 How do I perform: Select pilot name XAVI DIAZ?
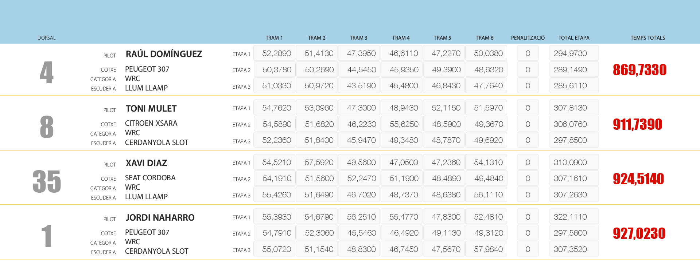tap(146, 163)
